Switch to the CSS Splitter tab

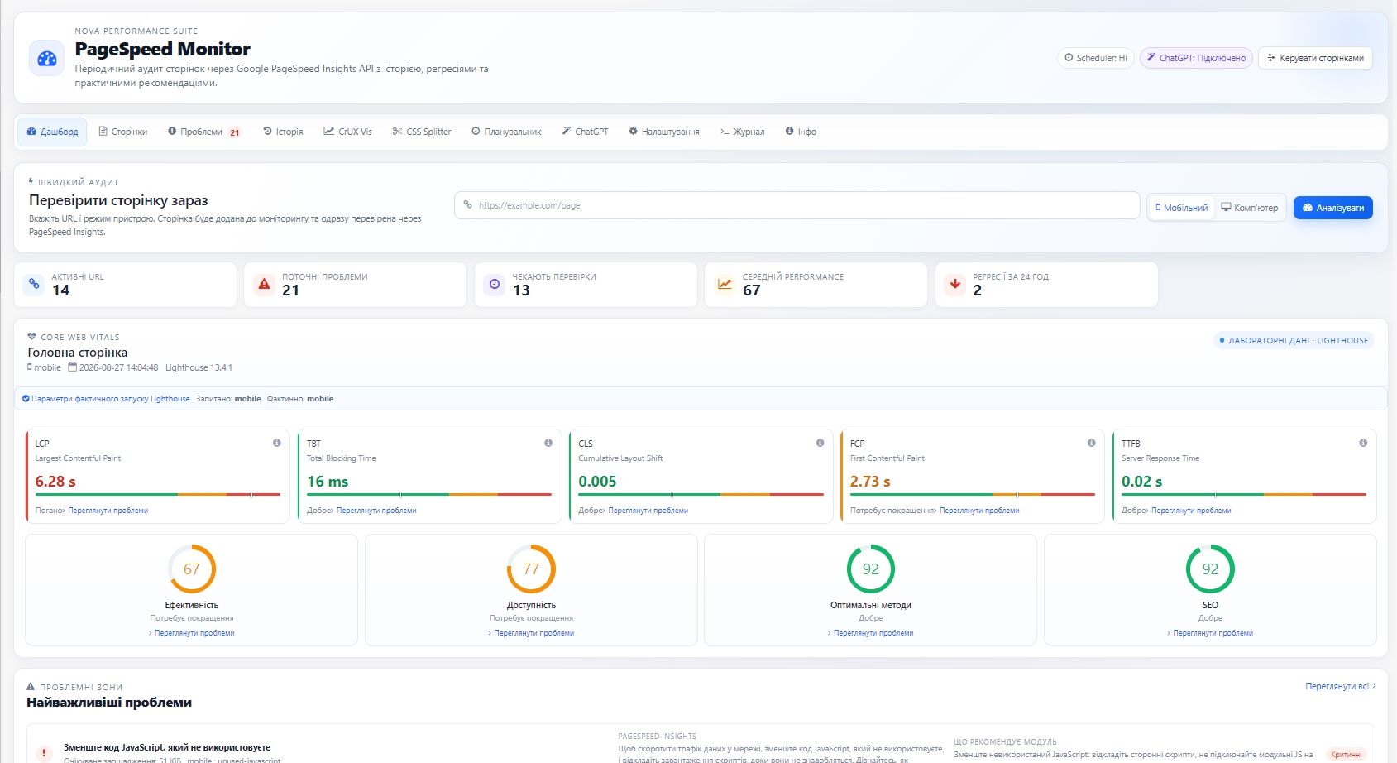[422, 132]
